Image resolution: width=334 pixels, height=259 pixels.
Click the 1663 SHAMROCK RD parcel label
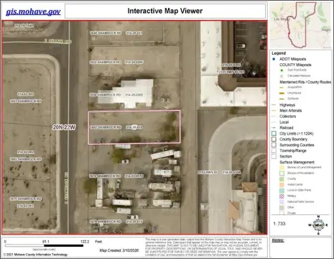coord(26,159)
